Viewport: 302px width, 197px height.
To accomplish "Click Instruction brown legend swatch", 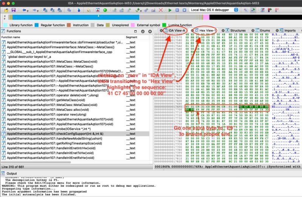I will (69, 25).
